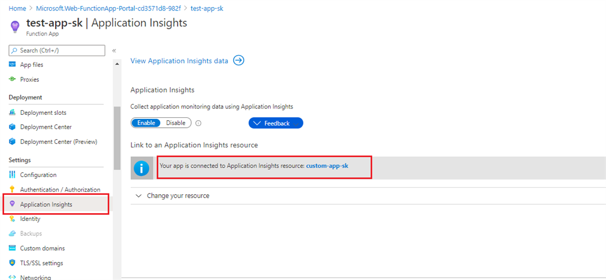
Task: Collapse the sidebar with double chevron
Action: point(114,51)
